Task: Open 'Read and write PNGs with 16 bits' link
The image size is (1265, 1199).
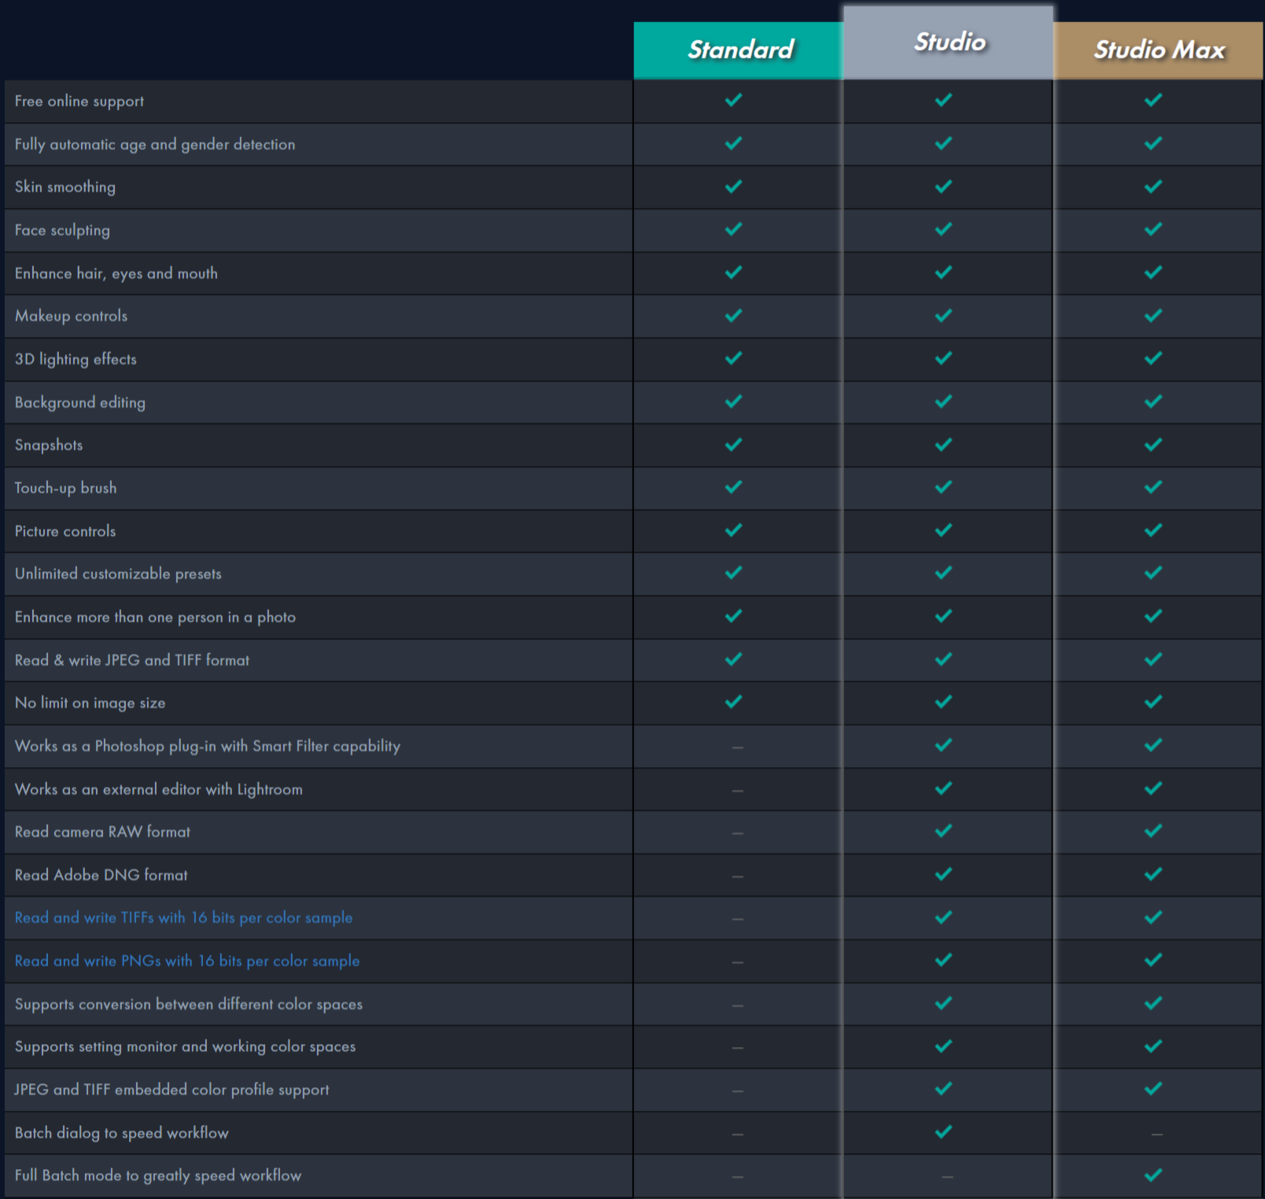Action: (186, 961)
